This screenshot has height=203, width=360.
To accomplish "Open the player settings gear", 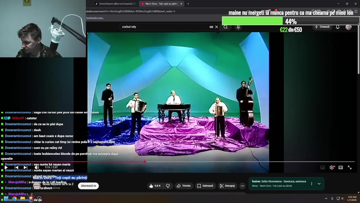I will click(332, 167).
